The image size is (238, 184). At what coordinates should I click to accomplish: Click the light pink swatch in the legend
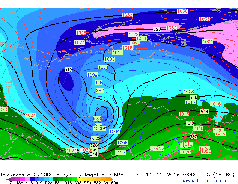click(27, 179)
